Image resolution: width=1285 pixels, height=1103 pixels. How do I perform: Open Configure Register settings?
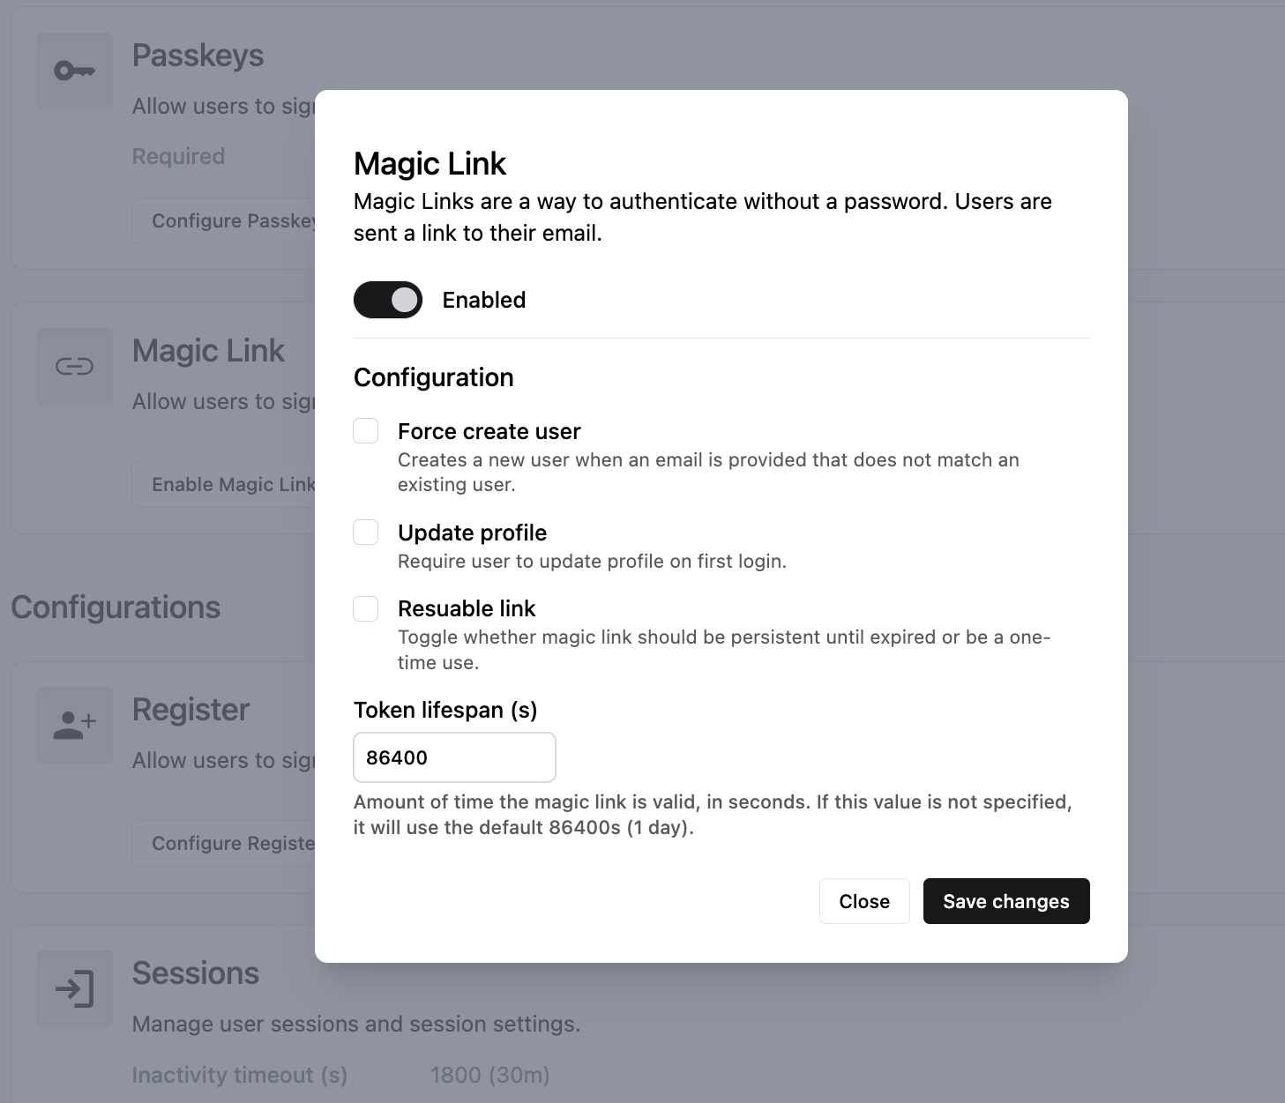[x=223, y=843]
